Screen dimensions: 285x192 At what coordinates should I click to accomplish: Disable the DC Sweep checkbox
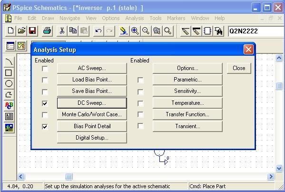(x=45, y=103)
